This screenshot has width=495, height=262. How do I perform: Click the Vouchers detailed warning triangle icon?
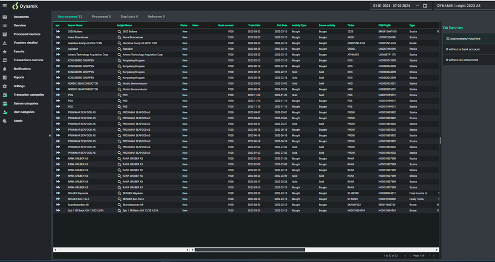(x=5, y=43)
